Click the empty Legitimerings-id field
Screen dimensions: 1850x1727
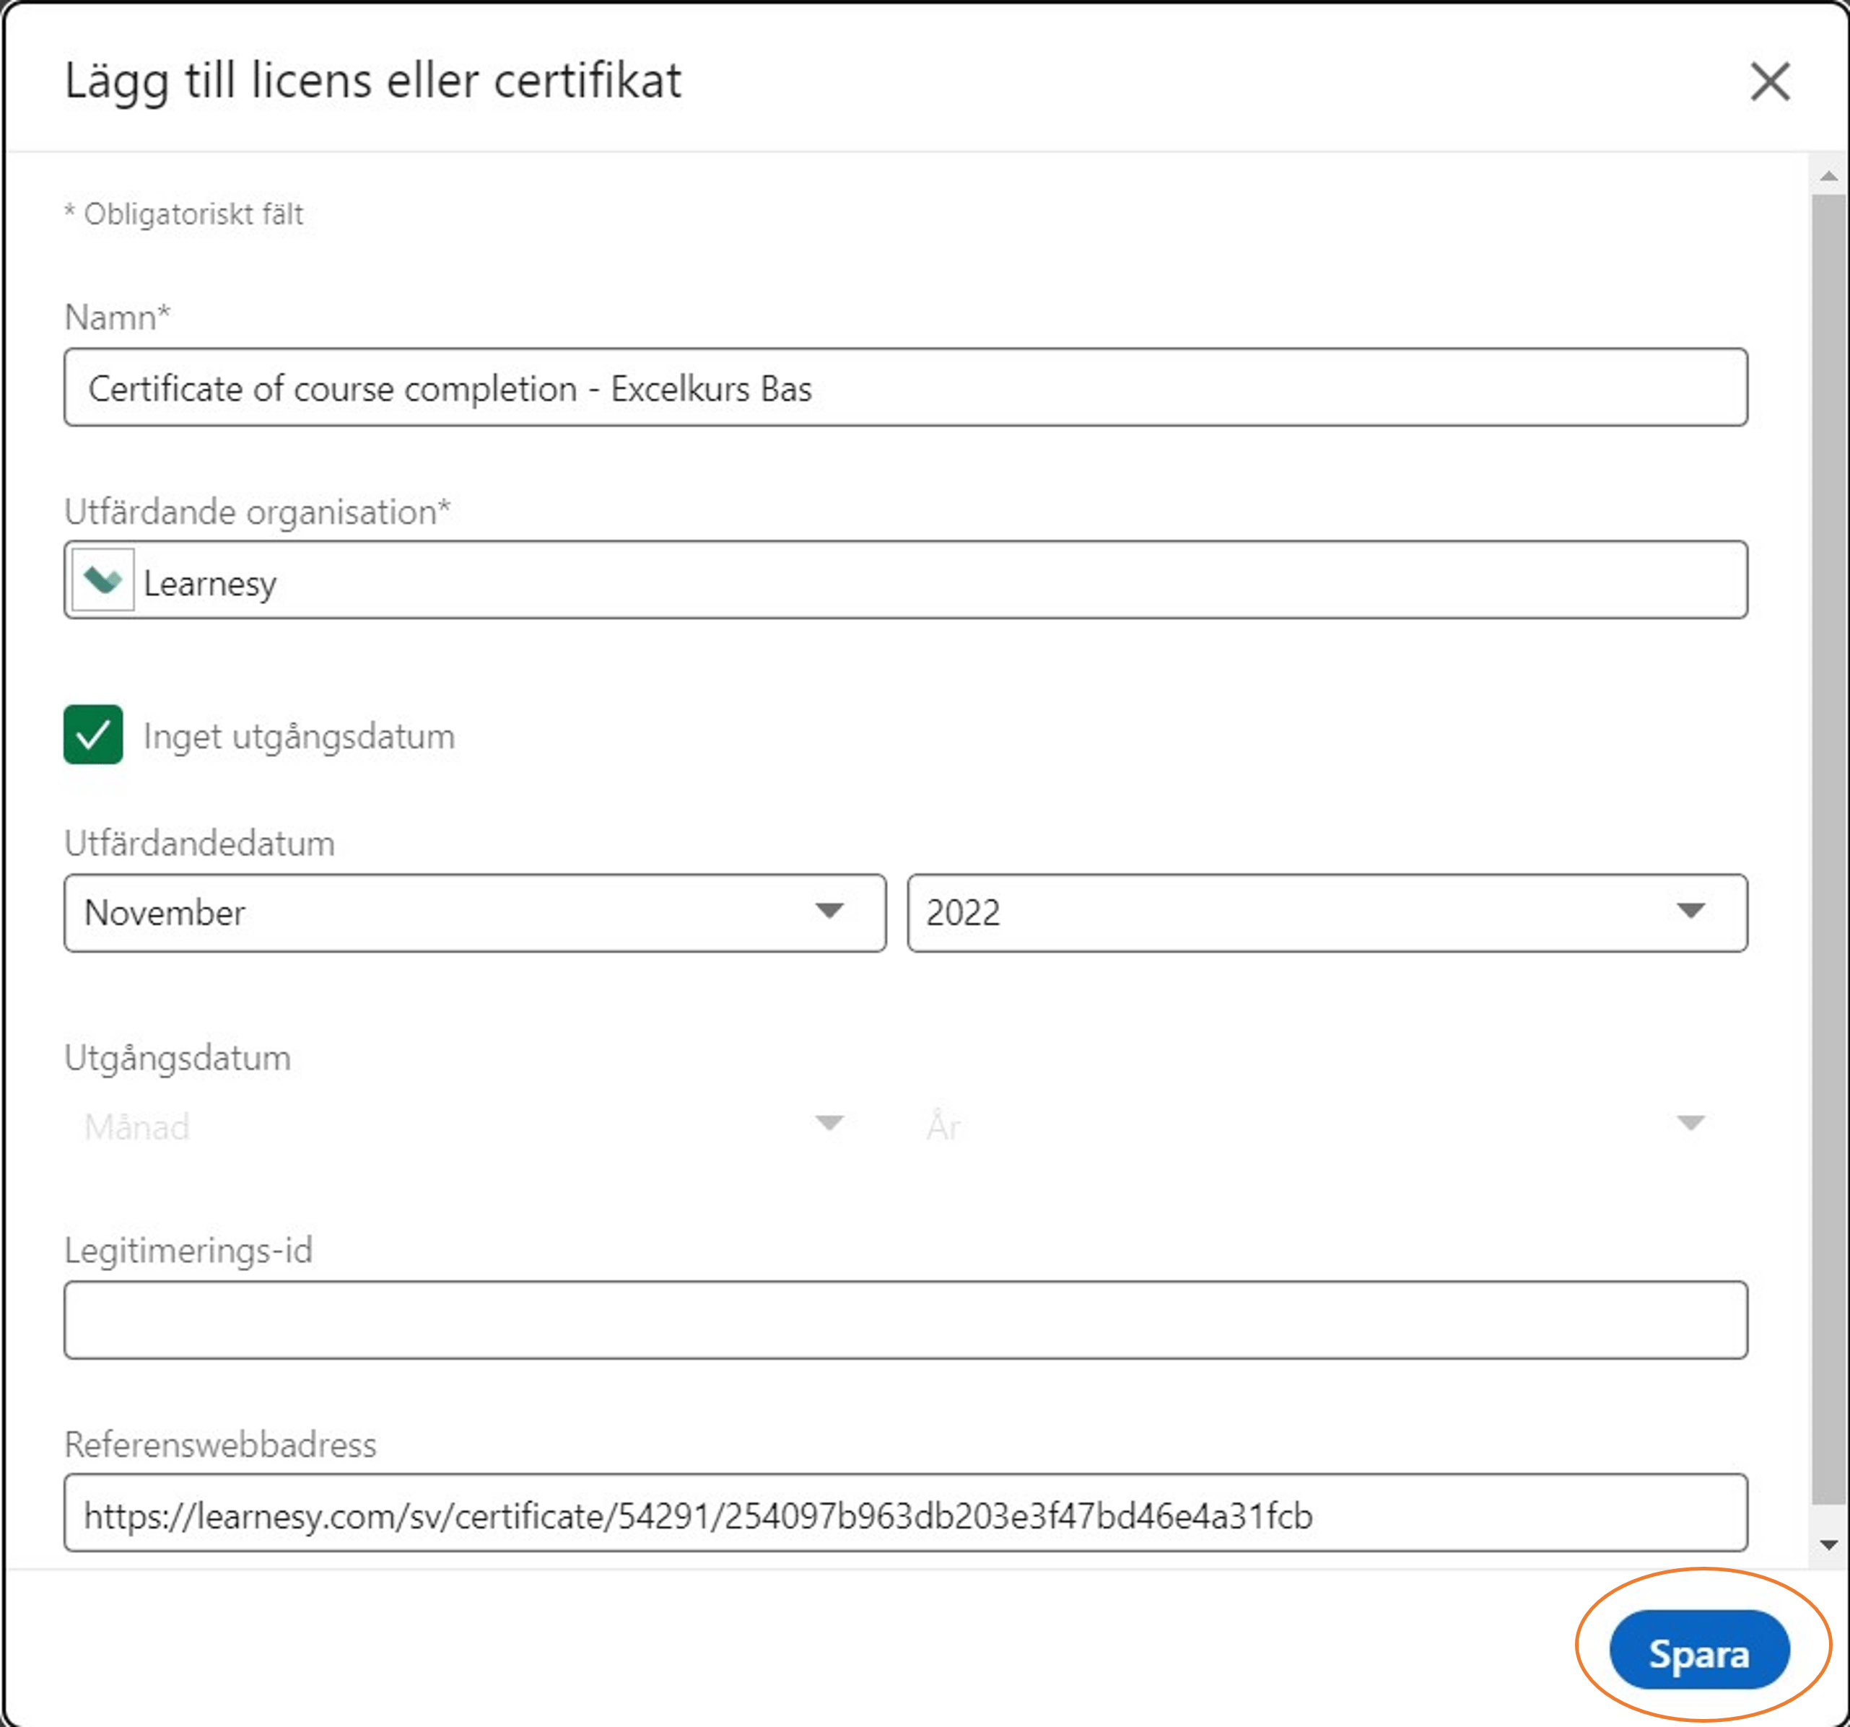tap(904, 1319)
